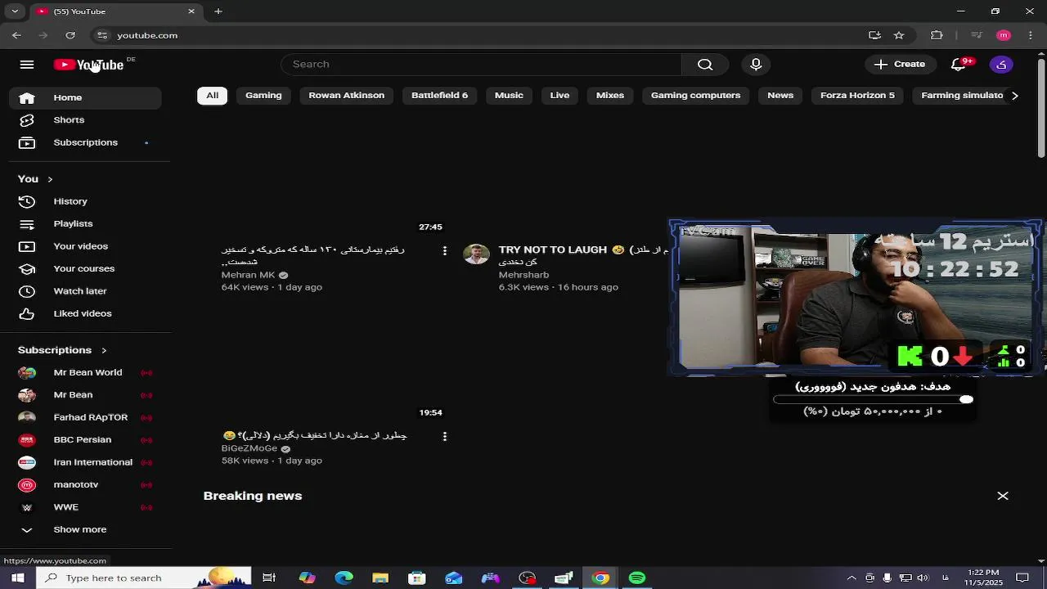Image resolution: width=1047 pixels, height=589 pixels.
Task: Click the install app icon in address bar
Action: (x=874, y=35)
